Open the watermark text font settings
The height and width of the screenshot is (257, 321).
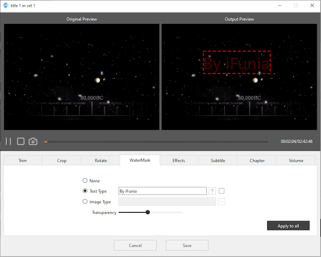click(x=212, y=191)
